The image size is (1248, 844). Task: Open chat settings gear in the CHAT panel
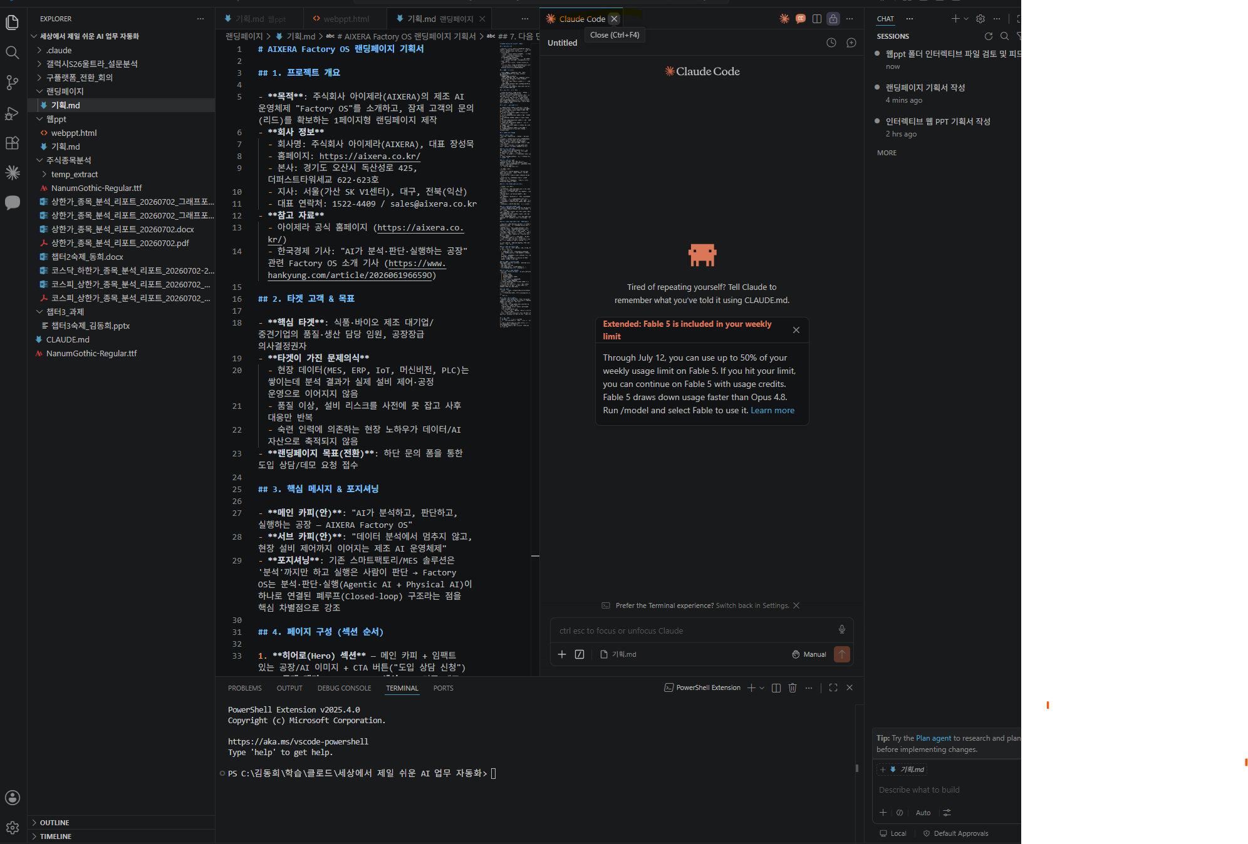980,19
